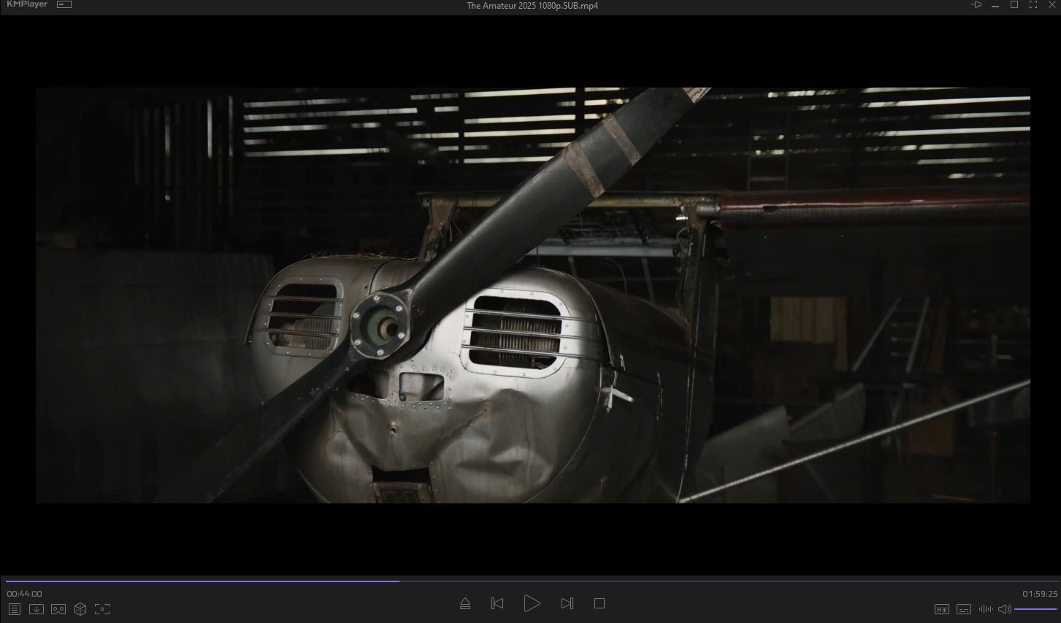Screen dimensions: 1061x623
Task: Click the download video icon
Action: (x=36, y=609)
